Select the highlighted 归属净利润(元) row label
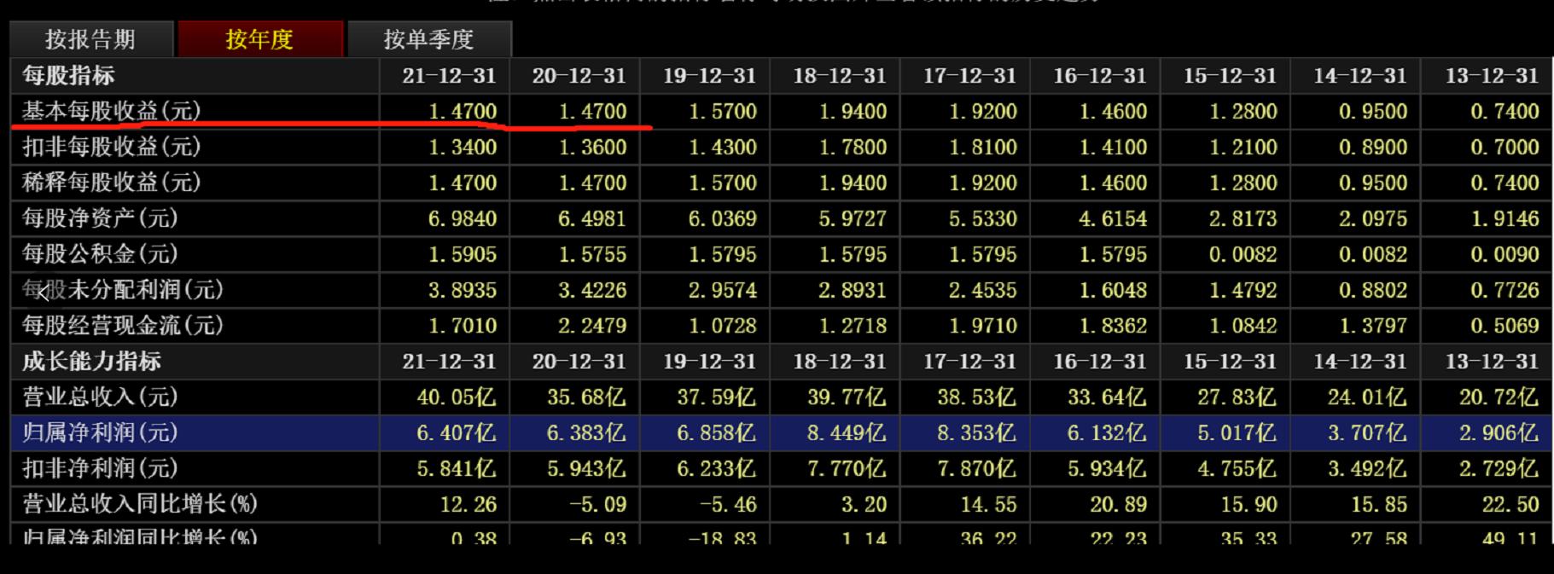This screenshot has width=1554, height=574. (x=101, y=433)
